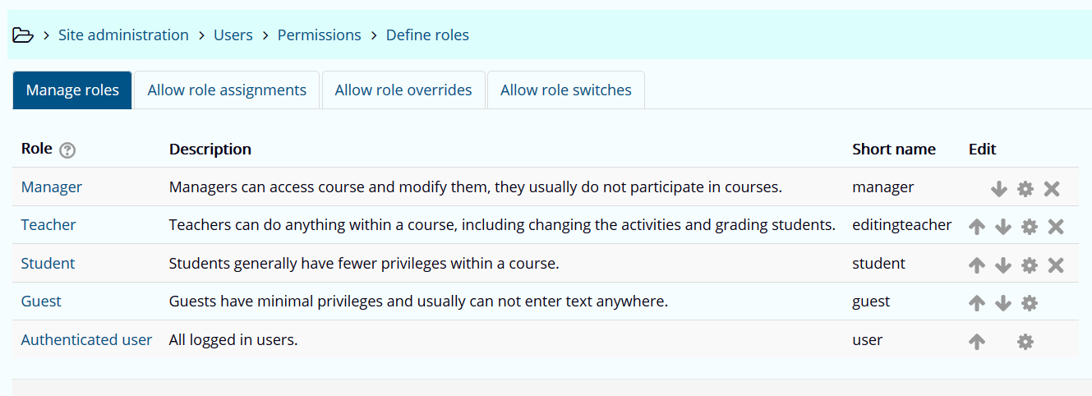Go to the Permissions breadcrumb link
This screenshot has width=1092, height=396.
pos(319,35)
